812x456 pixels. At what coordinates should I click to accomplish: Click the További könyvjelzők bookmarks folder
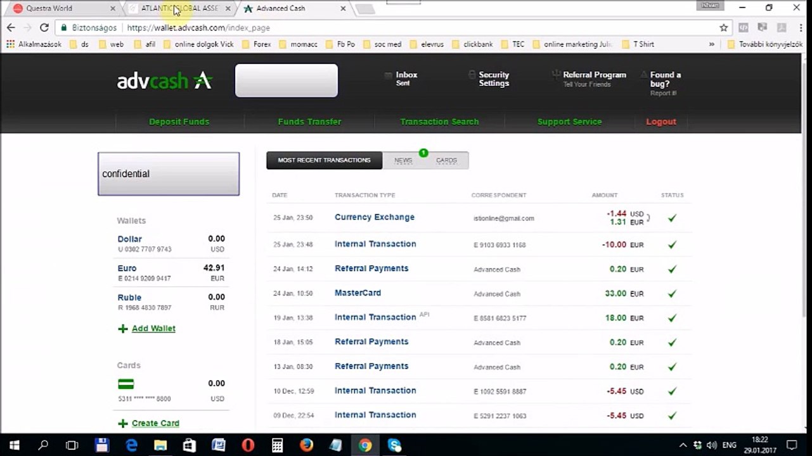(x=766, y=44)
